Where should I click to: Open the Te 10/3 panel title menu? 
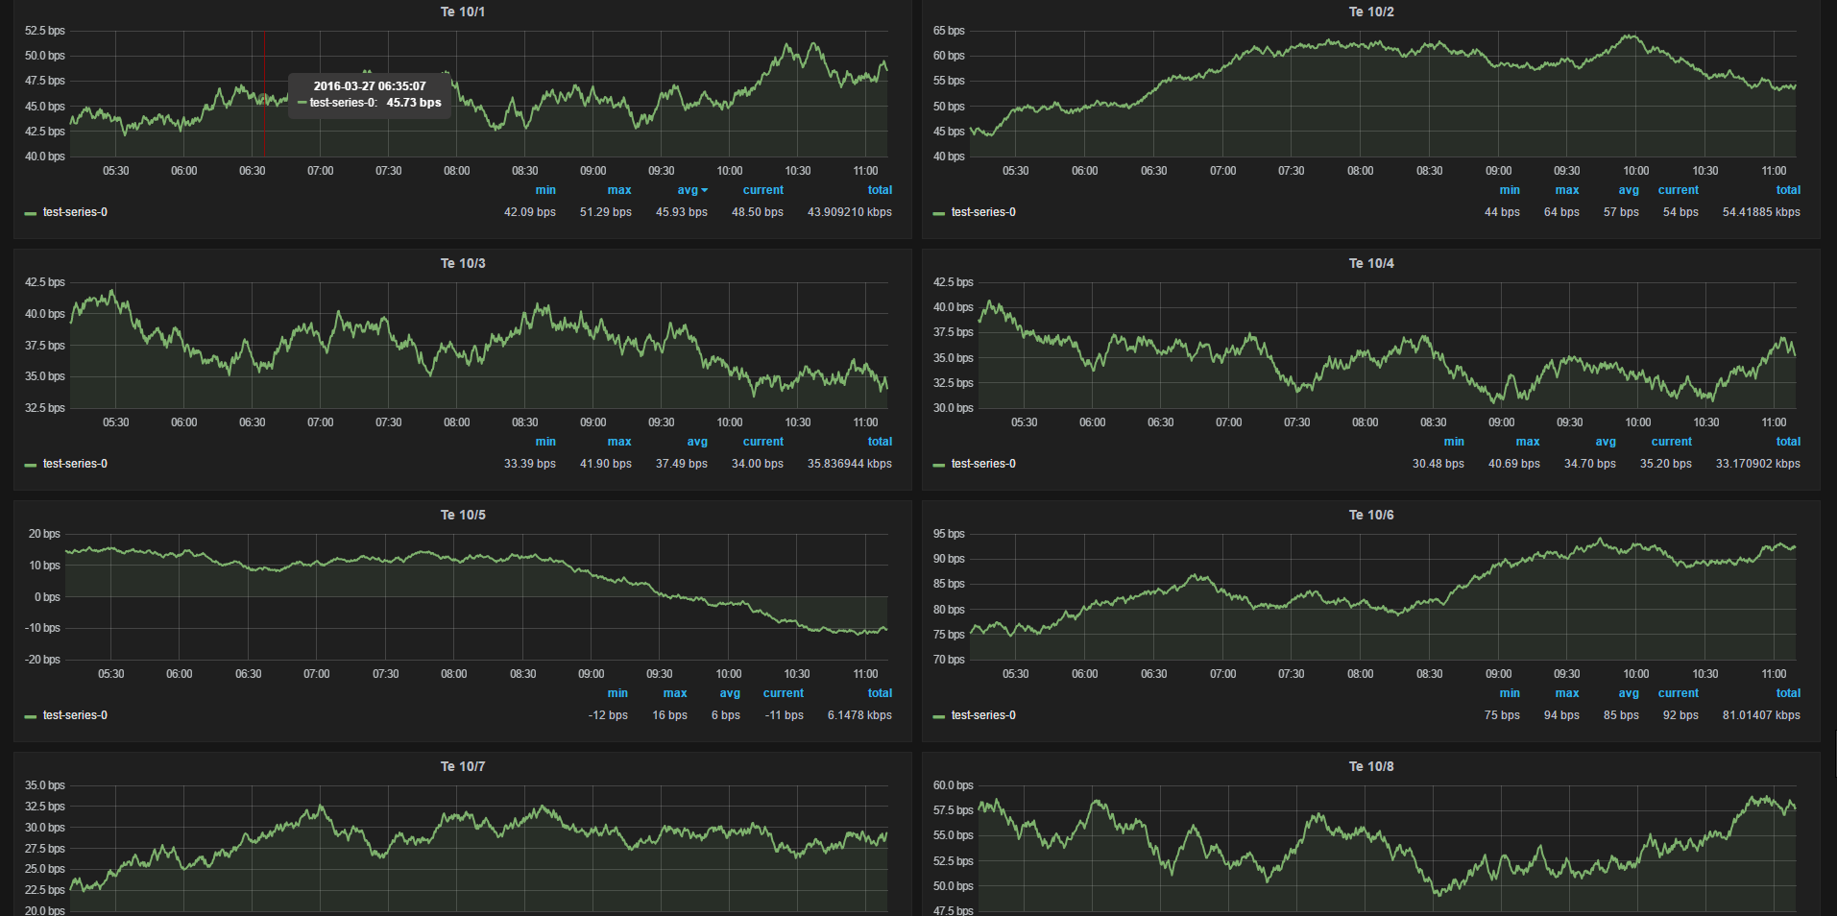click(x=462, y=263)
